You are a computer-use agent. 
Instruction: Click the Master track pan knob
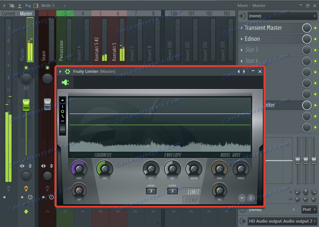pyautogui.click(x=26, y=79)
